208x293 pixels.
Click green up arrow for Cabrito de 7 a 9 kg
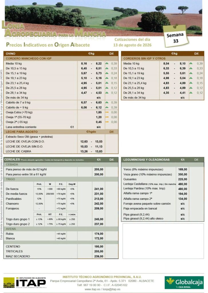107,102
